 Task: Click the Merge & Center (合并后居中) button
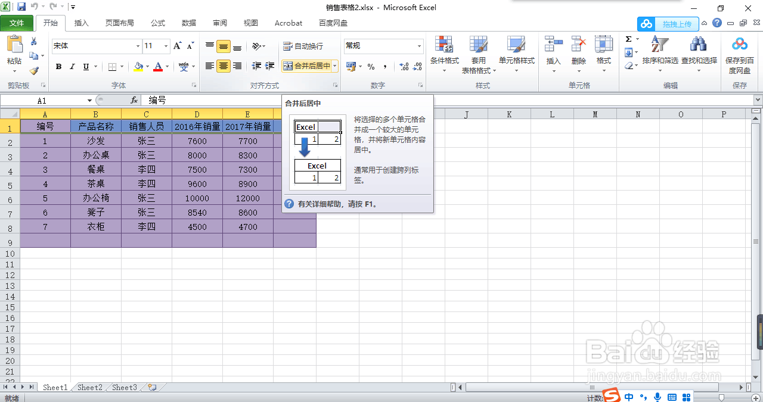(x=306, y=66)
